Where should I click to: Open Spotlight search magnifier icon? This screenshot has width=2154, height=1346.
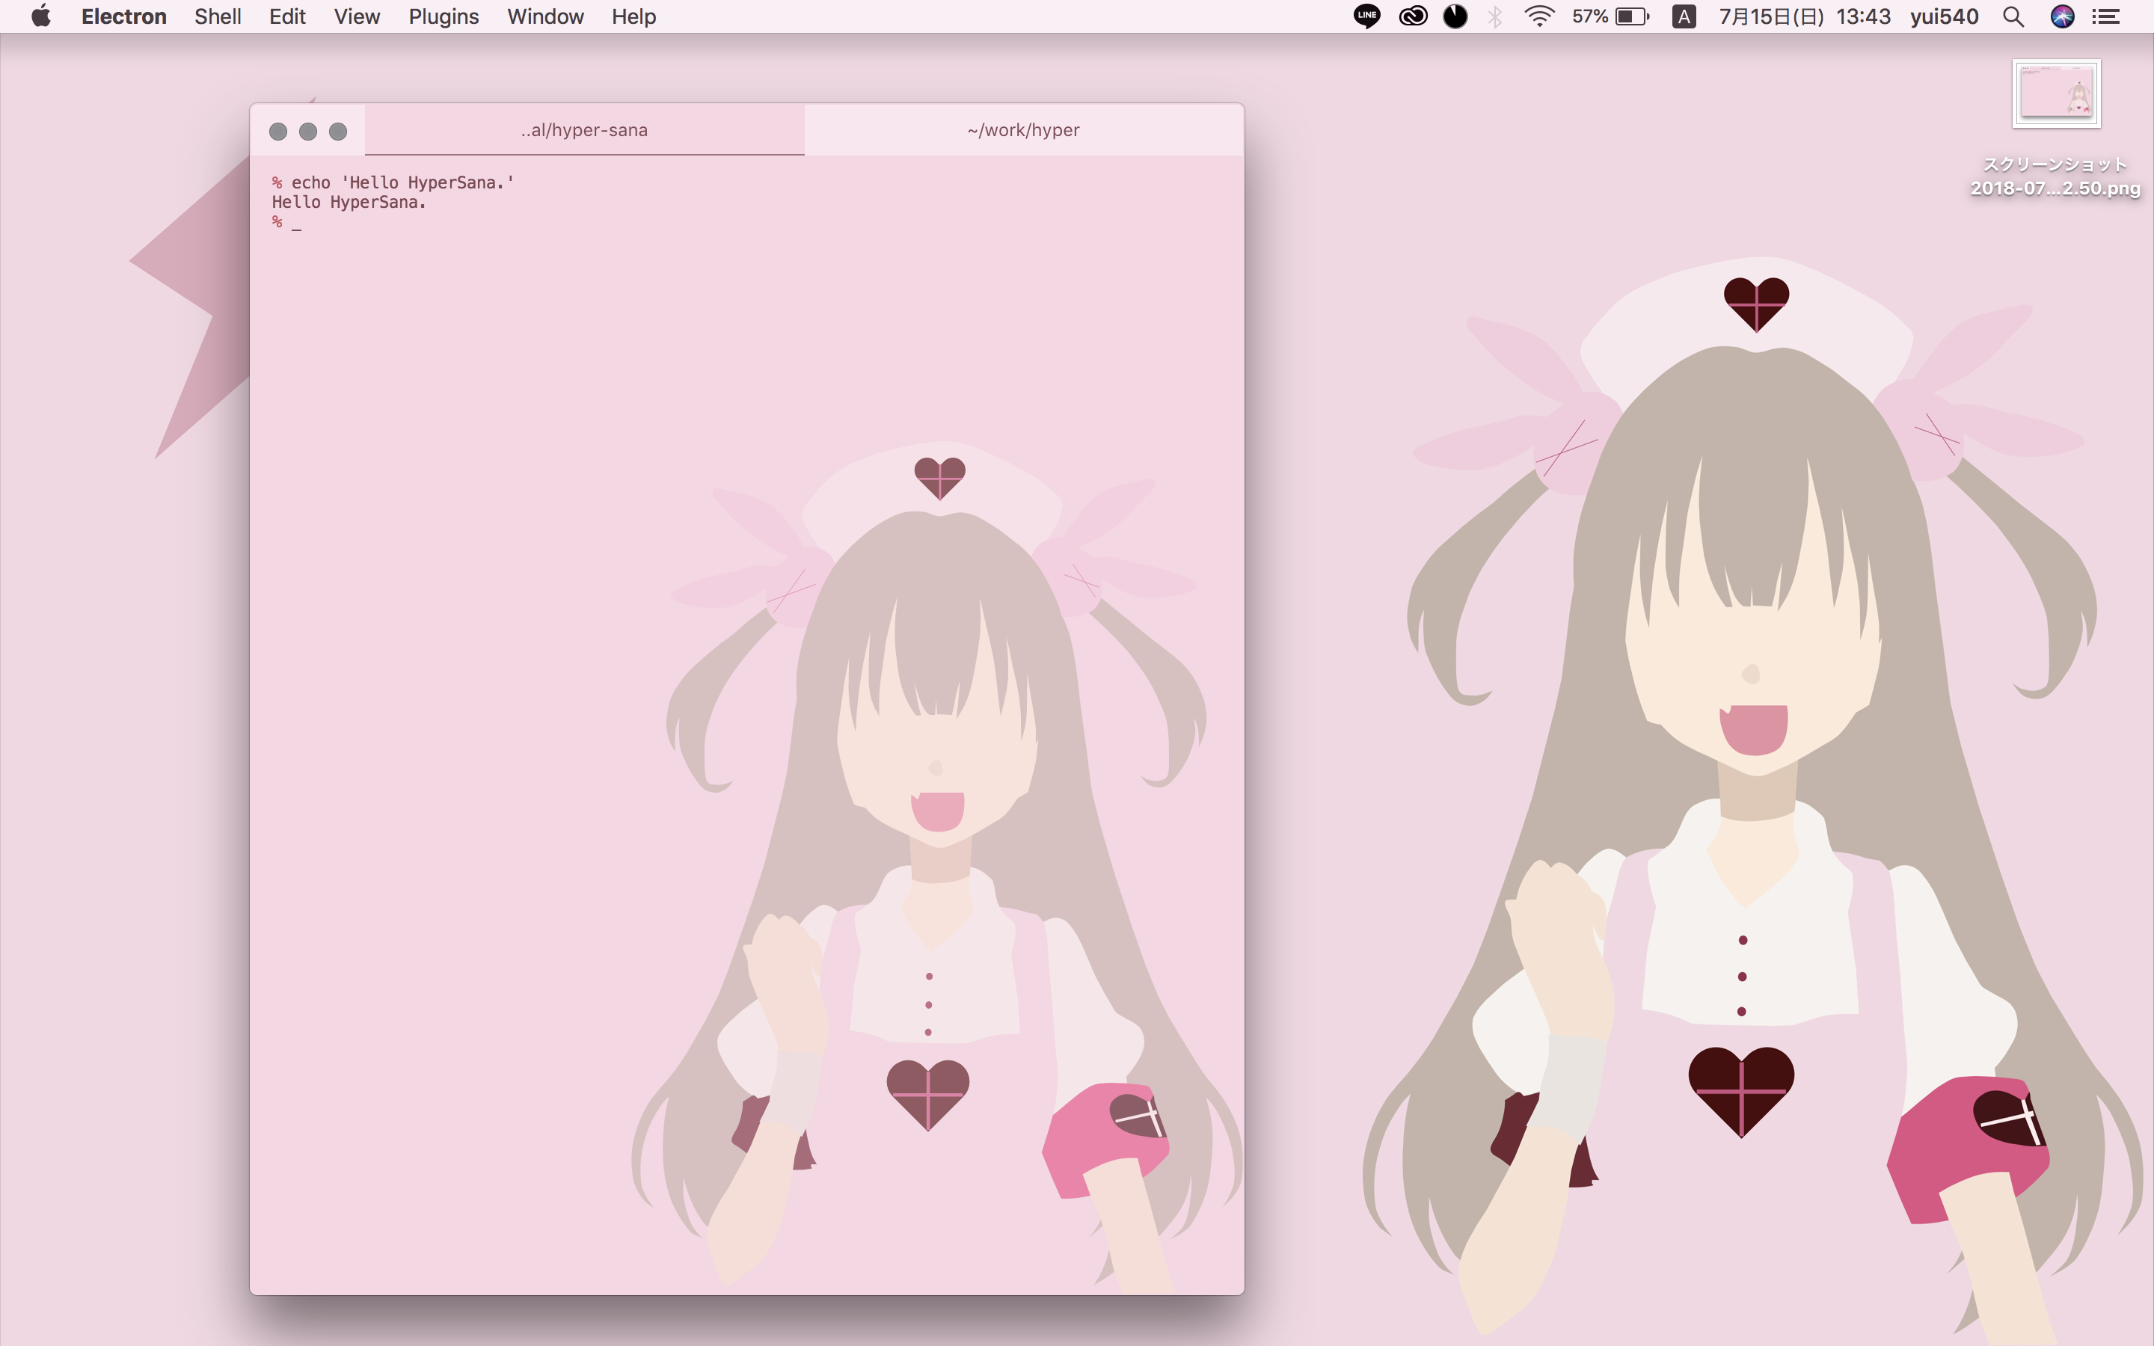(2013, 16)
